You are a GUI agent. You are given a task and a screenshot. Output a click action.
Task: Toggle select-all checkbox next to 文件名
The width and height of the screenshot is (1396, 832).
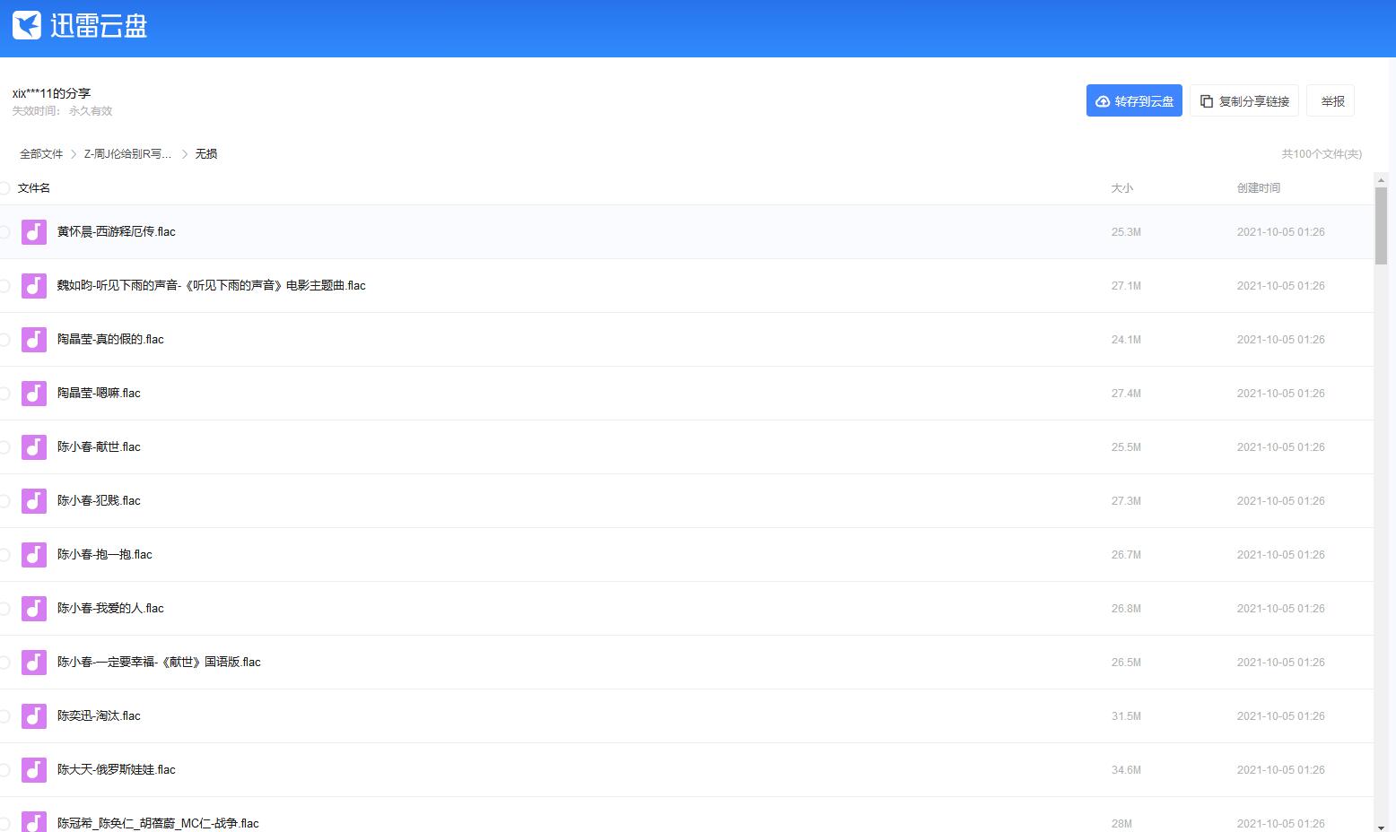click(4, 188)
